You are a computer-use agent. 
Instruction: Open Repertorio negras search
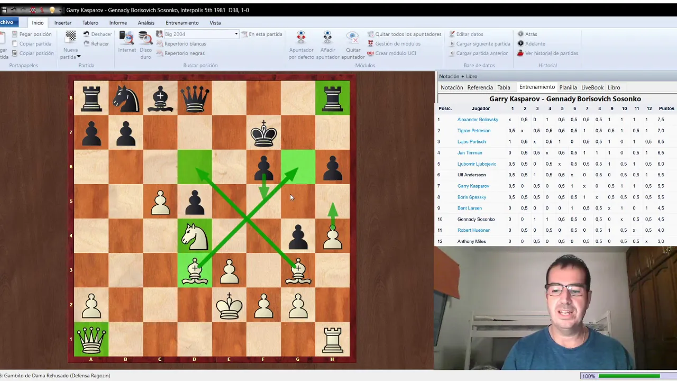[180, 53]
